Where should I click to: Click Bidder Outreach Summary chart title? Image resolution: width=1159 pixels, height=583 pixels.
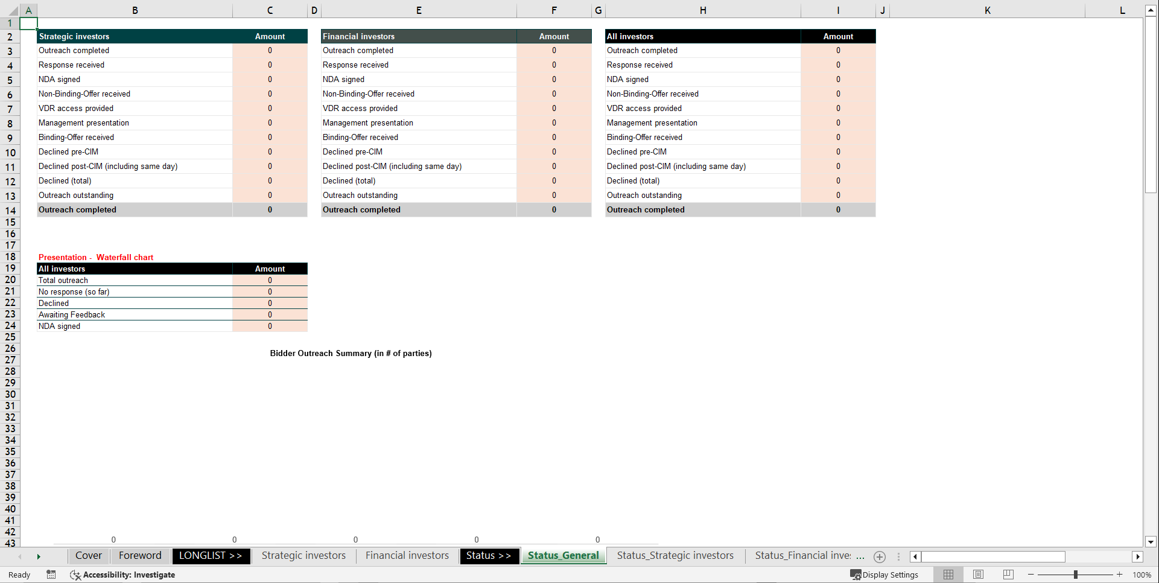coord(351,353)
